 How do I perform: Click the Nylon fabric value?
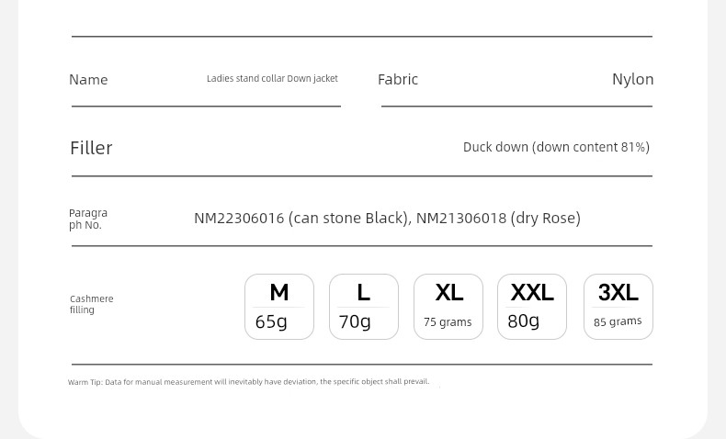point(633,80)
